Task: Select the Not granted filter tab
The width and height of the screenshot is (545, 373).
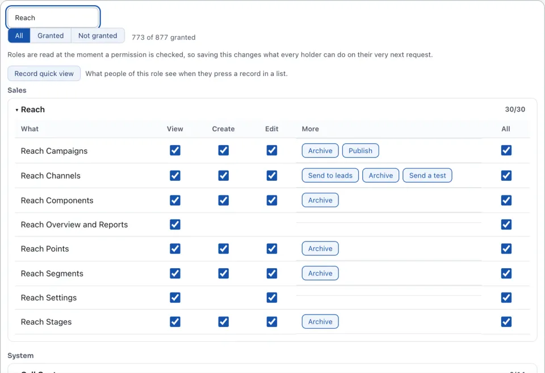Action: pos(98,35)
